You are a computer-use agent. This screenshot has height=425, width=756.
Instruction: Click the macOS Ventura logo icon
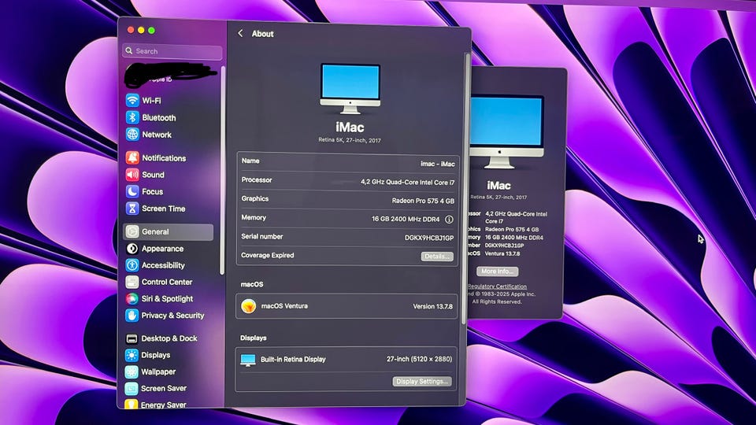point(248,305)
